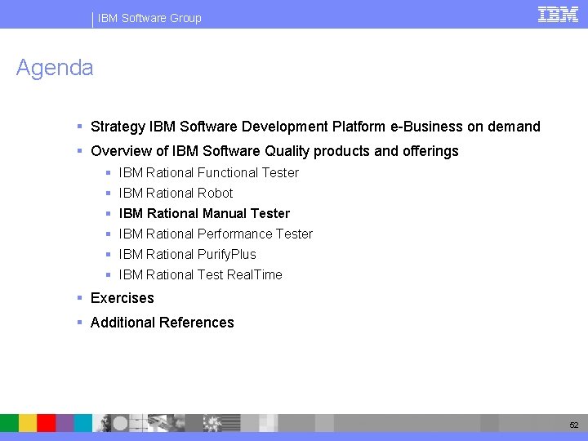Click the purple square in footer strip

click(65, 423)
